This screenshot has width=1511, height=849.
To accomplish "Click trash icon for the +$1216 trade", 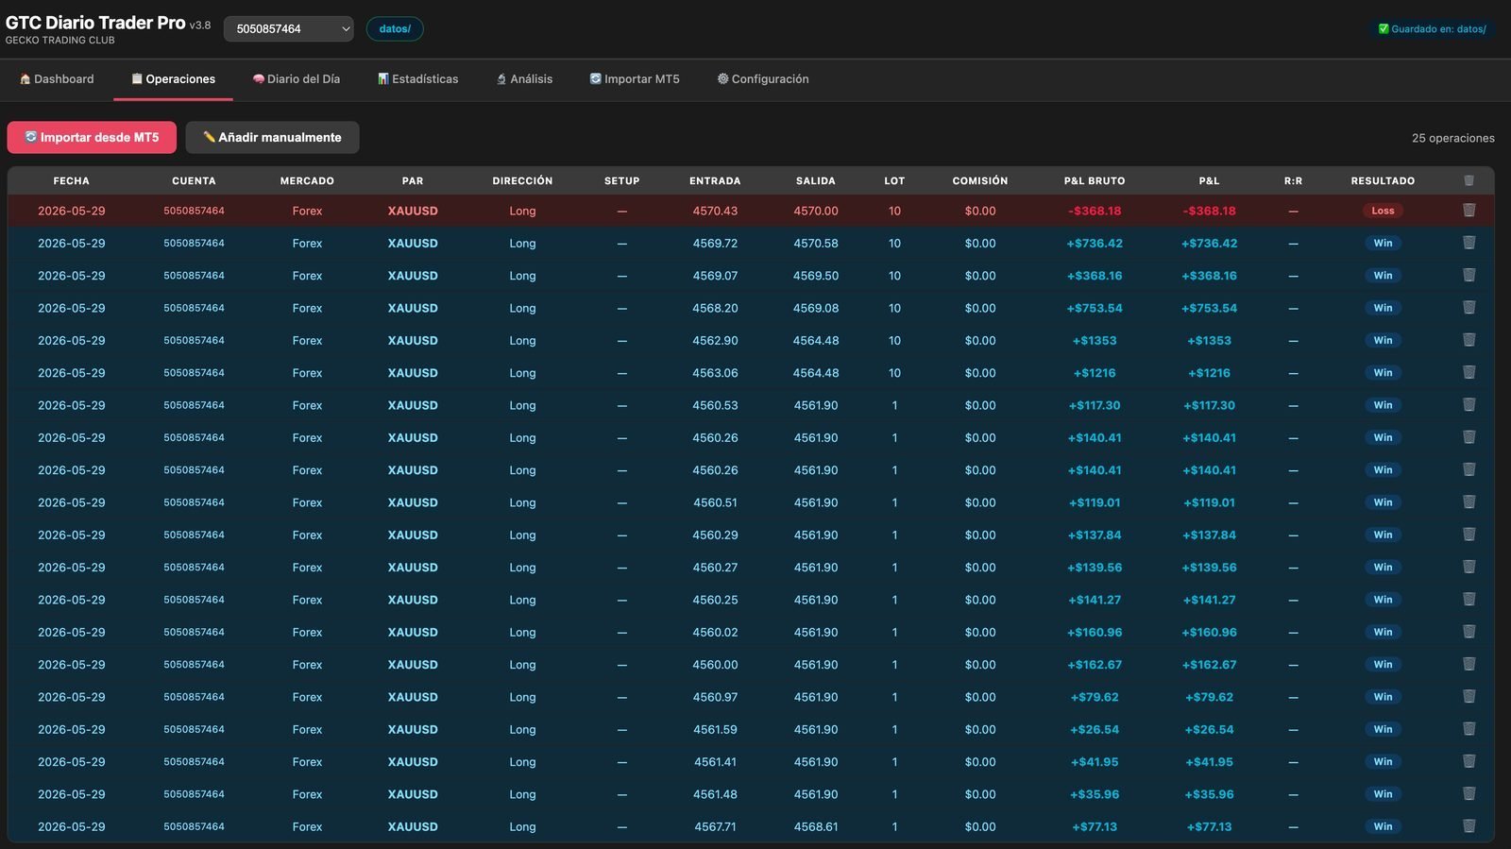I will (1469, 372).
